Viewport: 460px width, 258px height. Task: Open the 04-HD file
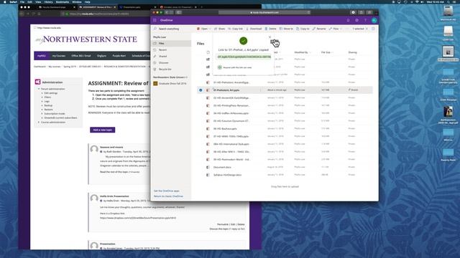[x=231, y=113]
